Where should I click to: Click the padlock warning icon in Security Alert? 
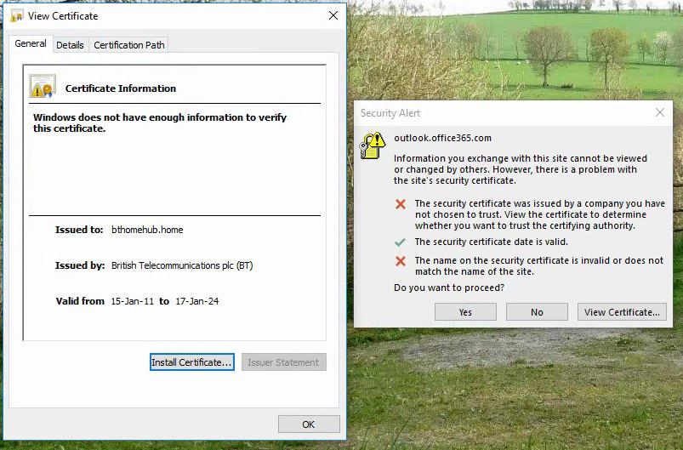(372, 145)
